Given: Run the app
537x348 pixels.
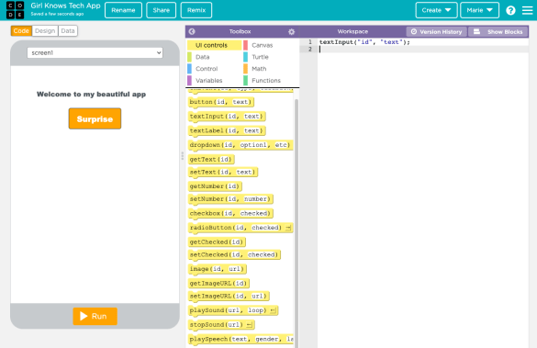Looking at the screenshot, I should click(x=95, y=316).
